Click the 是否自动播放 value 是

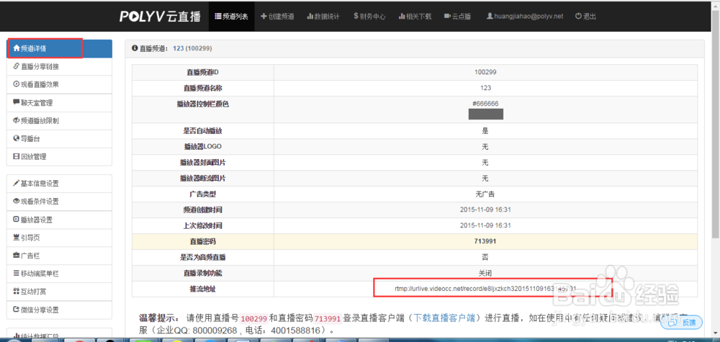coord(485,130)
